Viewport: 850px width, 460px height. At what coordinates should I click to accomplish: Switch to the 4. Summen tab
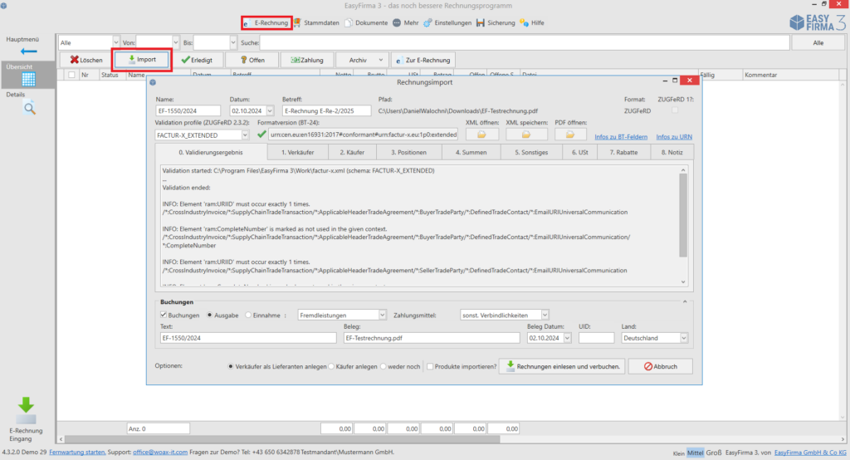tap(471, 153)
